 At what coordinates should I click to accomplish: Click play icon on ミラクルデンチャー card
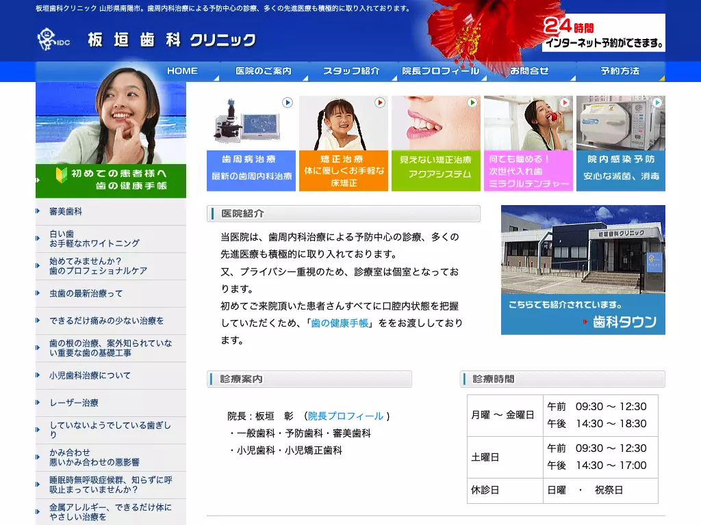pos(565,103)
